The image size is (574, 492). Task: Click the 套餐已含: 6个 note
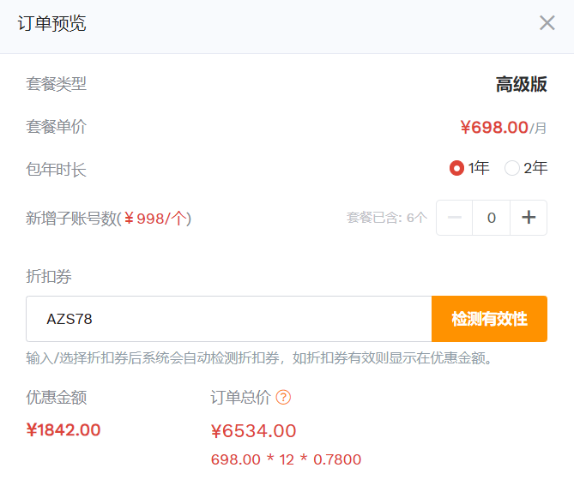click(x=386, y=218)
